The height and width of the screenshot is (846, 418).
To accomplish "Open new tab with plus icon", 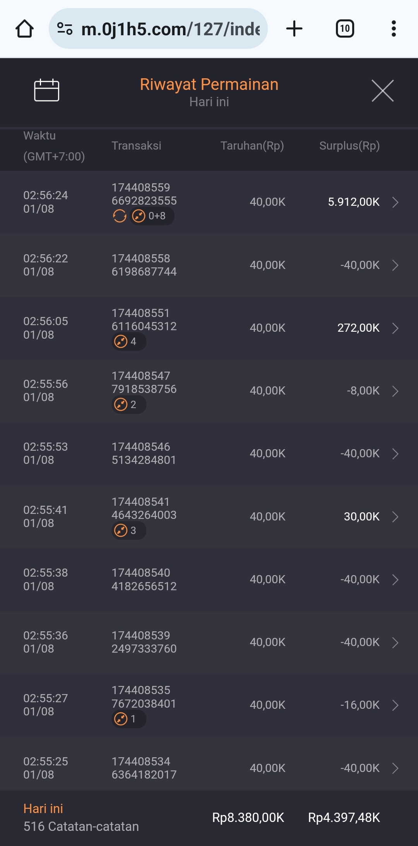I will pyautogui.click(x=294, y=29).
